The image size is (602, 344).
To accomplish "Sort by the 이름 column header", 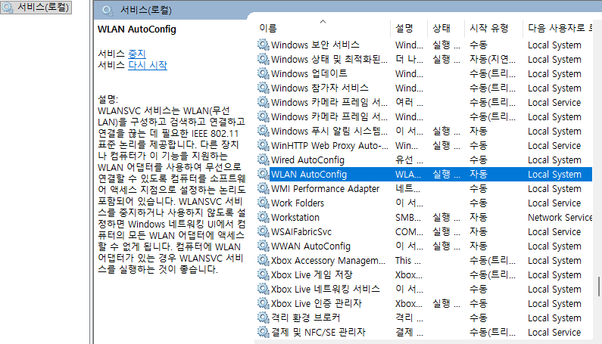I will tap(268, 28).
